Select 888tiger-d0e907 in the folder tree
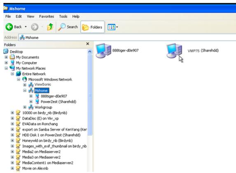The width and height of the screenshot is (236, 173). pyautogui.click(x=54, y=96)
